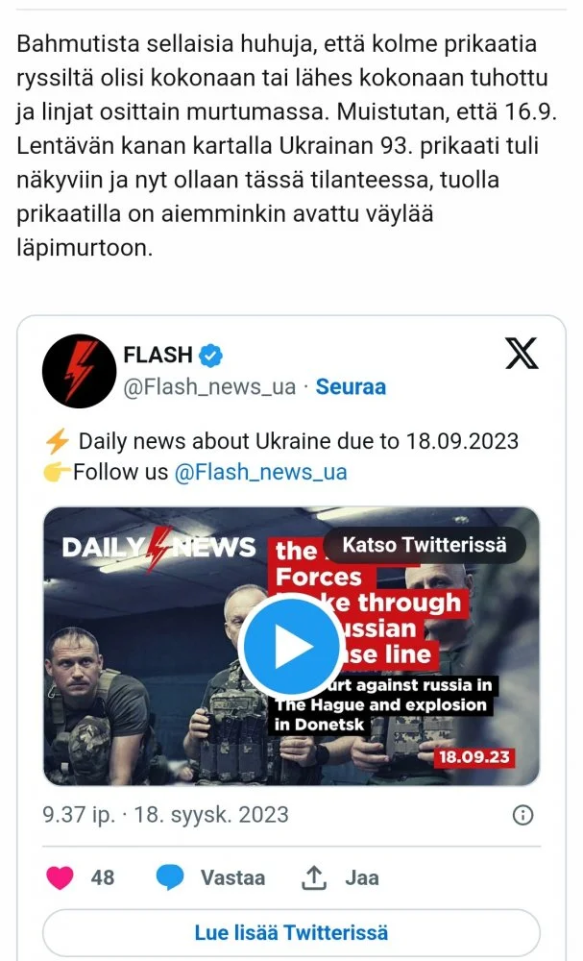Open the tweet info icon
The image size is (583, 961).
pos(522,815)
